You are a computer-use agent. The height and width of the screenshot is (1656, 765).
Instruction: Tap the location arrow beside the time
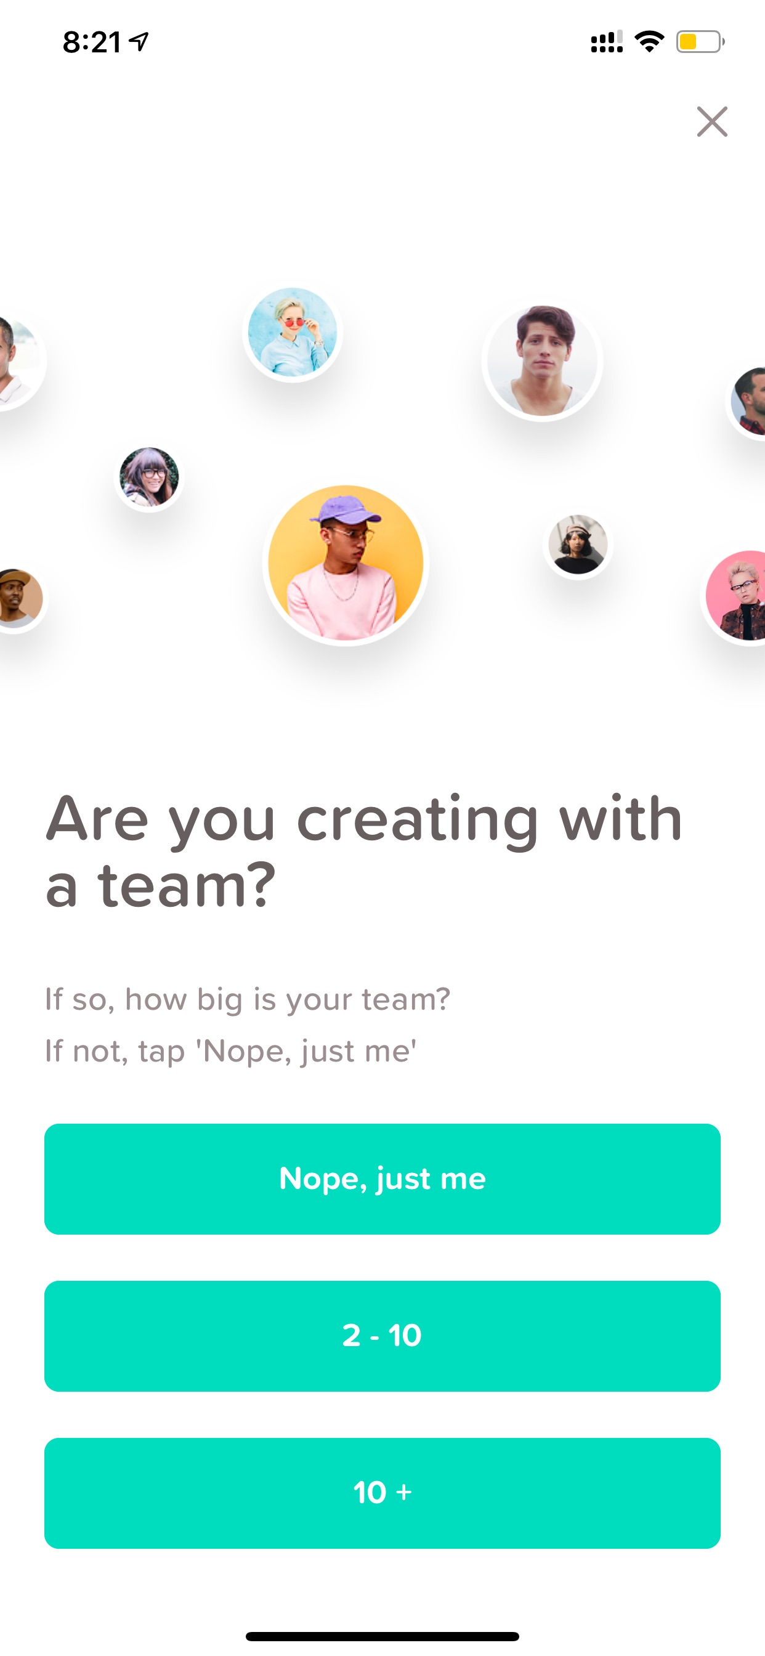click(138, 42)
